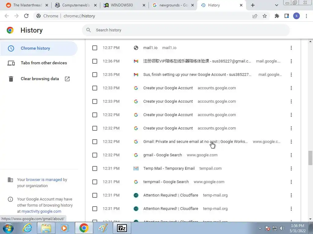Check the tempmail - Google Search entry

tap(95, 182)
